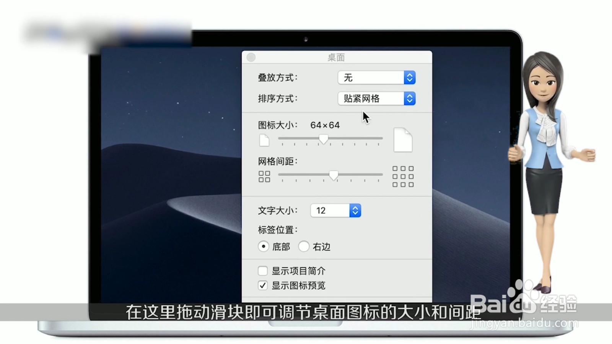The height and width of the screenshot is (344, 612).
Task: Close the 桌面 options dialog
Action: [251, 57]
